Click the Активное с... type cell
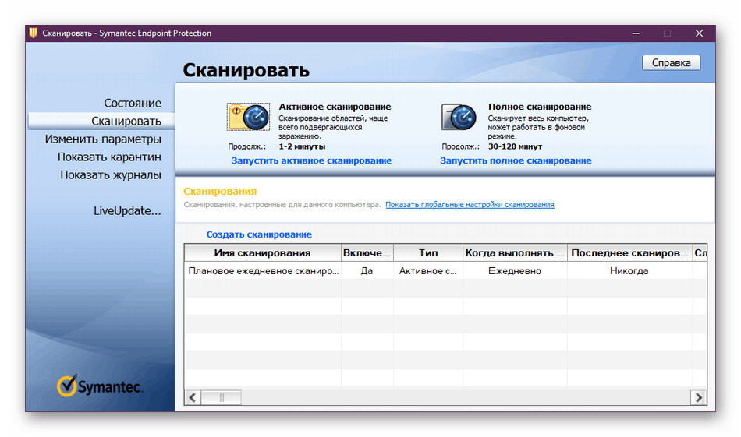 (428, 271)
